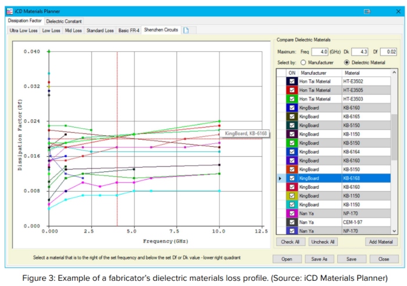This screenshot has width=407, height=286.
Task: Click the materials list scrollbar thumb
Action: click(394, 137)
